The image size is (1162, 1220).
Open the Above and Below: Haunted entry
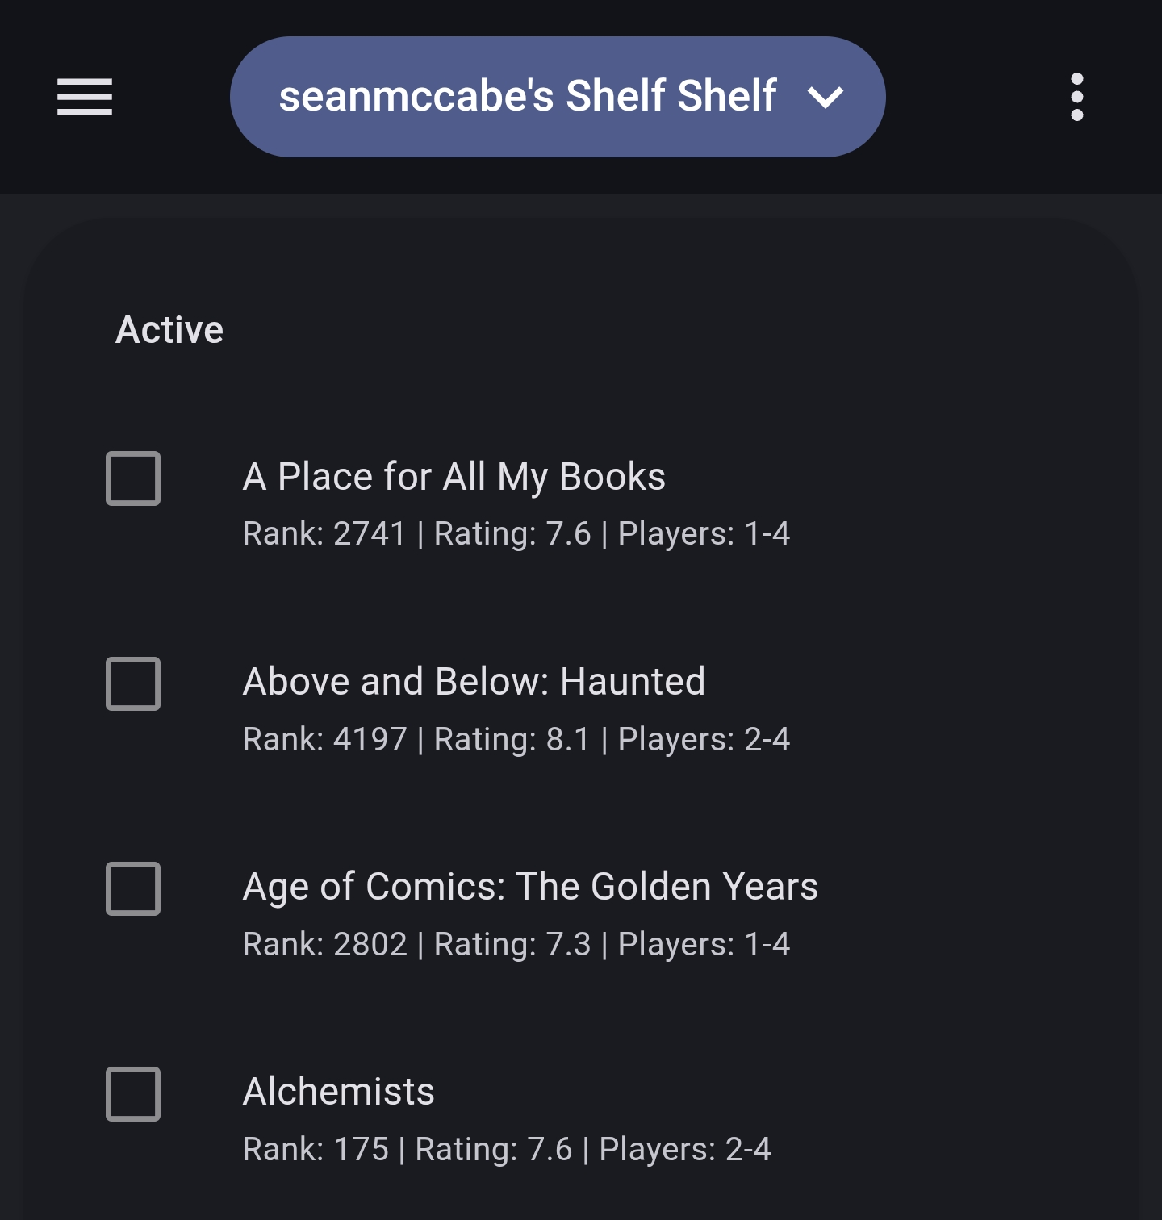[x=474, y=681]
